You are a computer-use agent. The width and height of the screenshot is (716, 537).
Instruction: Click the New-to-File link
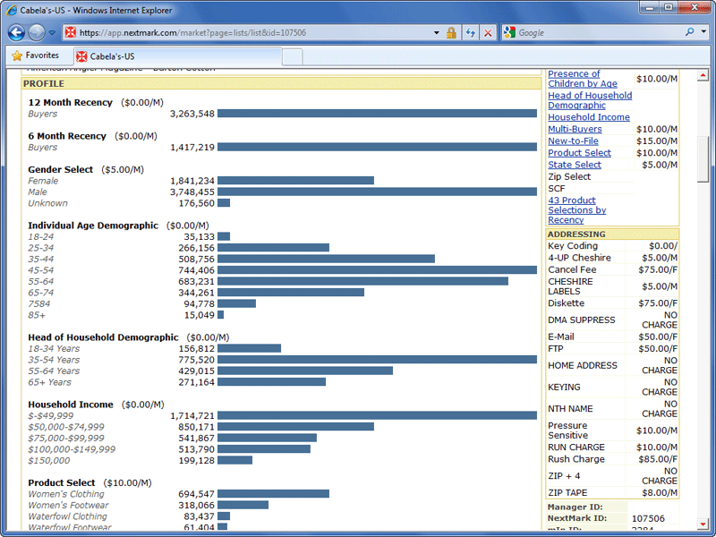click(x=573, y=141)
